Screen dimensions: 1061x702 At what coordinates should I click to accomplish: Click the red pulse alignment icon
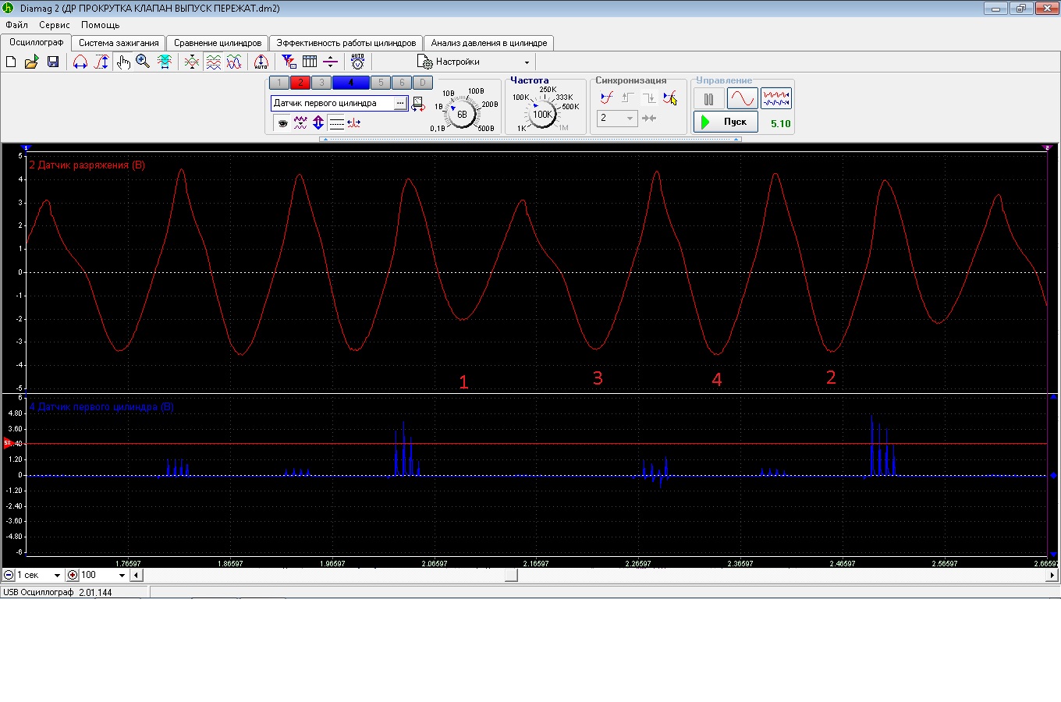(354, 123)
